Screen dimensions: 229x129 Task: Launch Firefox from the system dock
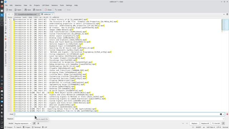coord(2,6)
